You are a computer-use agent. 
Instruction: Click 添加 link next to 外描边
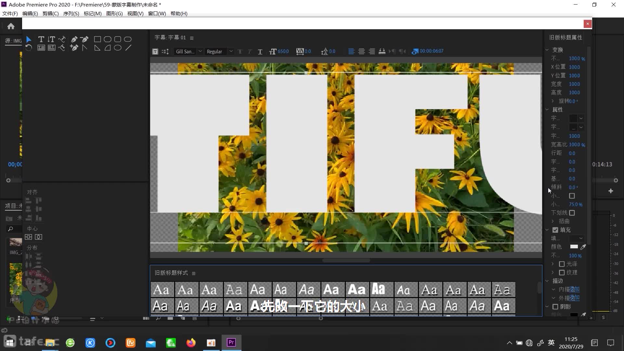[x=575, y=298]
